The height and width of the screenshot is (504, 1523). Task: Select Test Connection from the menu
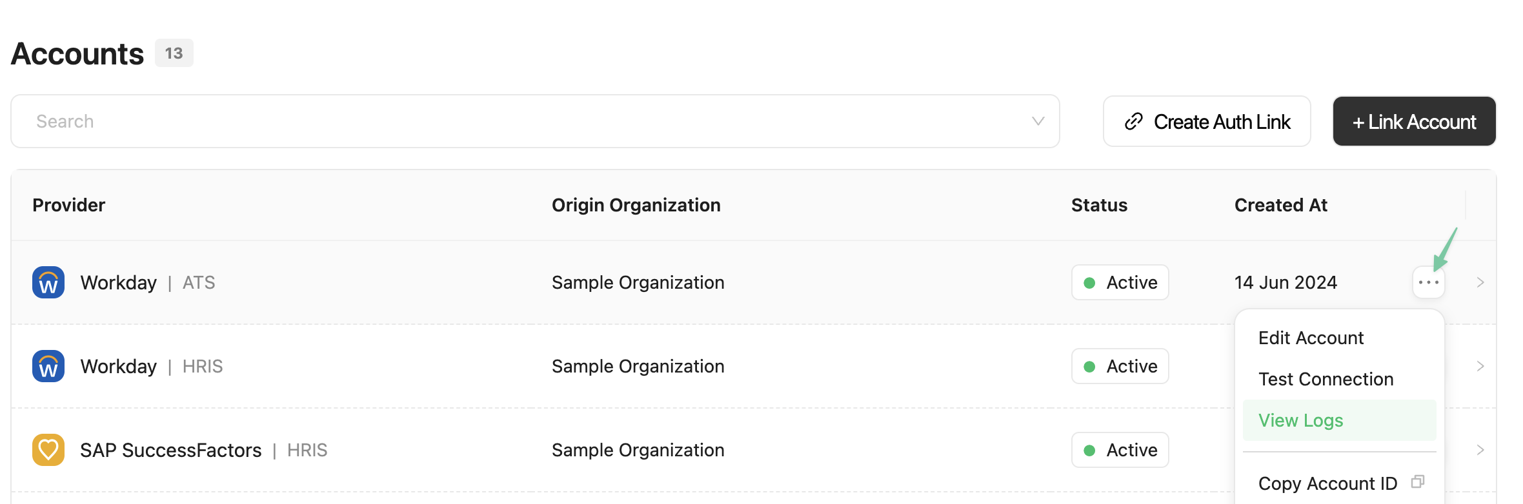point(1326,379)
